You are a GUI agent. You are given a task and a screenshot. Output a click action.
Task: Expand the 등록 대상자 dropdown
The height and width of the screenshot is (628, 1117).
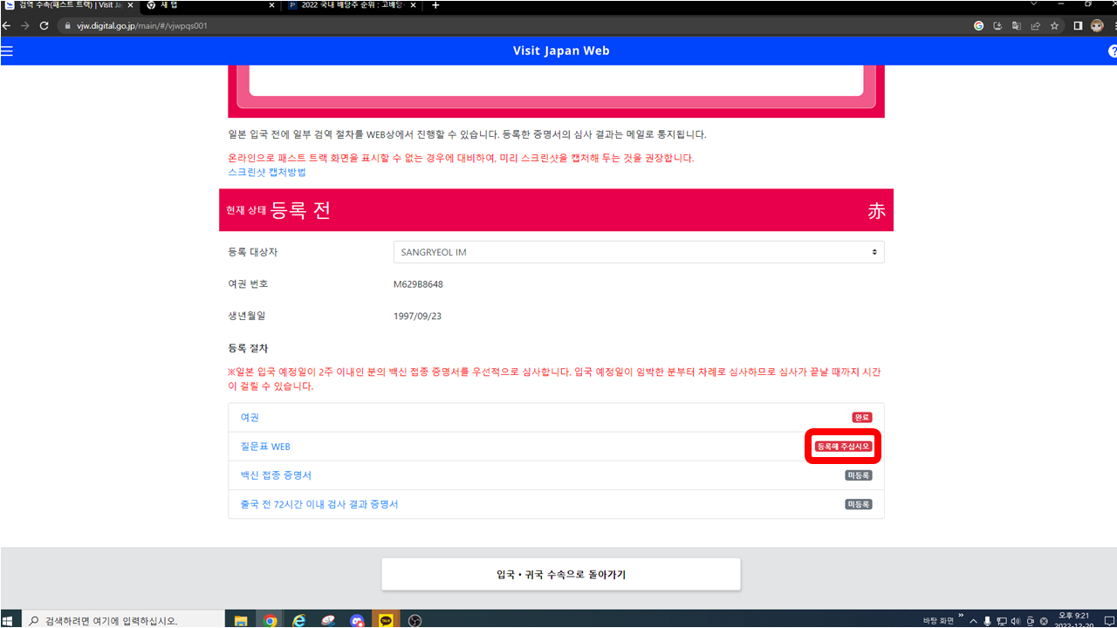point(639,252)
